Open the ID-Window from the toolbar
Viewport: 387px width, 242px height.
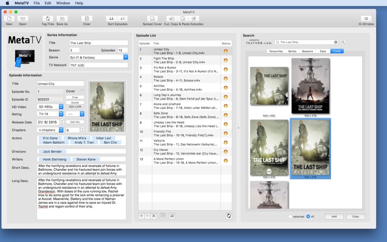click(366, 19)
